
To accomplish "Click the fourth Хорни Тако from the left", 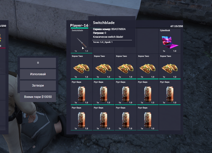I will (148, 67).
